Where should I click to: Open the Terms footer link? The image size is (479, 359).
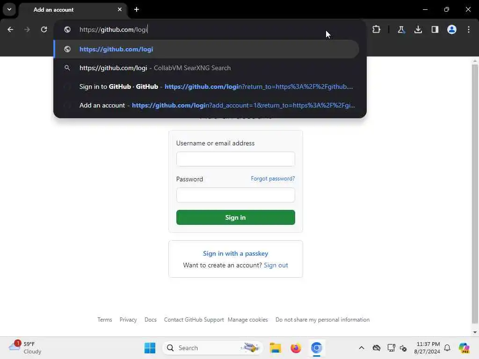pyautogui.click(x=105, y=320)
